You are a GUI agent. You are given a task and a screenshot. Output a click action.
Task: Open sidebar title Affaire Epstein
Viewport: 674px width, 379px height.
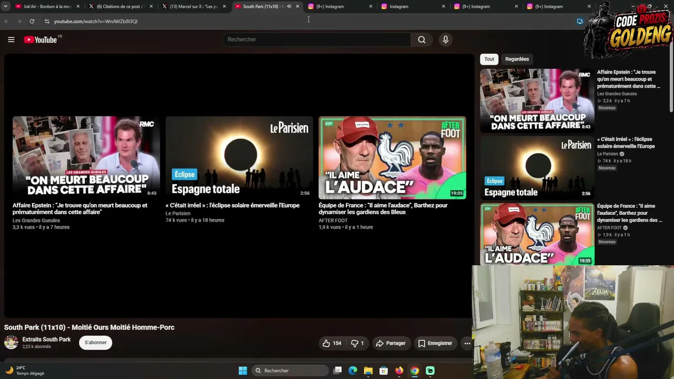(x=629, y=79)
